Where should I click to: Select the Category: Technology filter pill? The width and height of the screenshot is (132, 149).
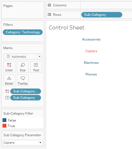23,32
